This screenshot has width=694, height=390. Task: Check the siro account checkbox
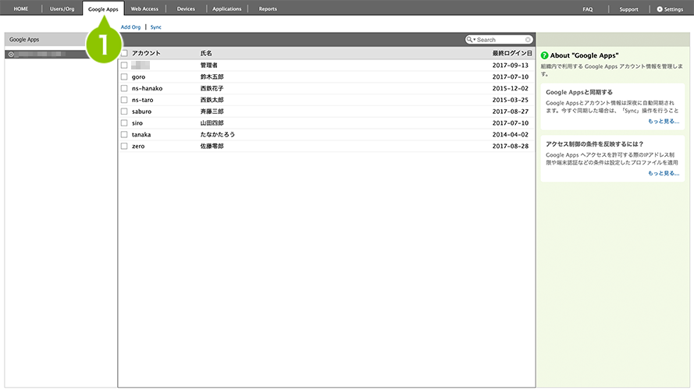pyautogui.click(x=124, y=123)
